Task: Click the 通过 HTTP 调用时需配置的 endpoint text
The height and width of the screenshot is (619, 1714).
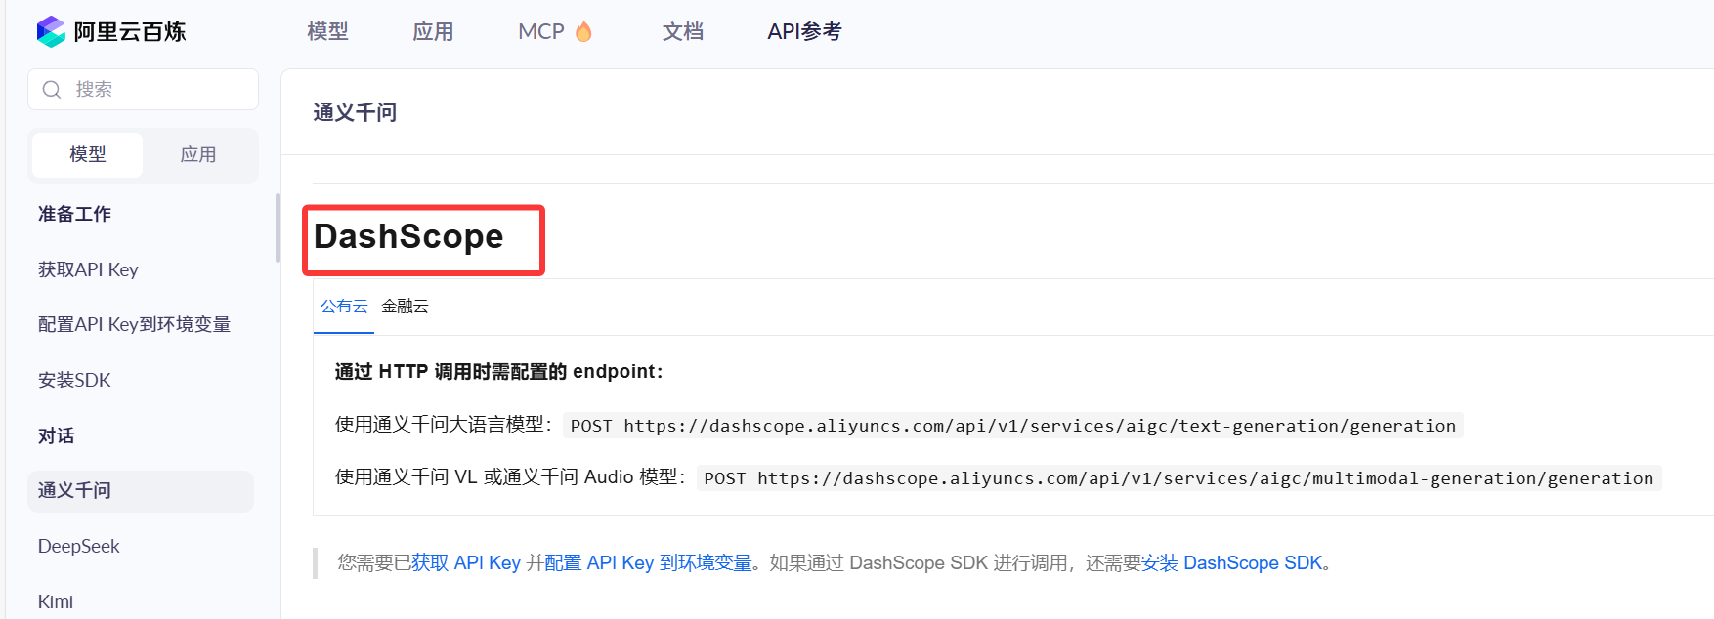Action: (498, 372)
